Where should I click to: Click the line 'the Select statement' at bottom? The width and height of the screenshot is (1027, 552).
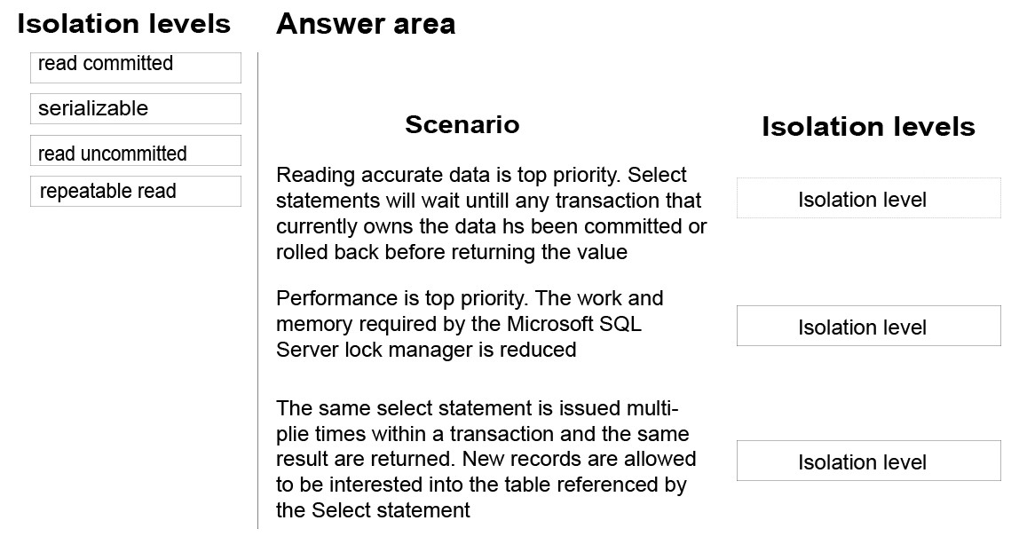pyautogui.click(x=373, y=510)
